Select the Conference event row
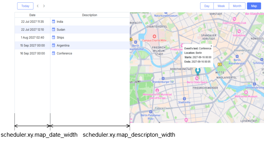The height and width of the screenshot is (141, 264). click(x=72, y=53)
